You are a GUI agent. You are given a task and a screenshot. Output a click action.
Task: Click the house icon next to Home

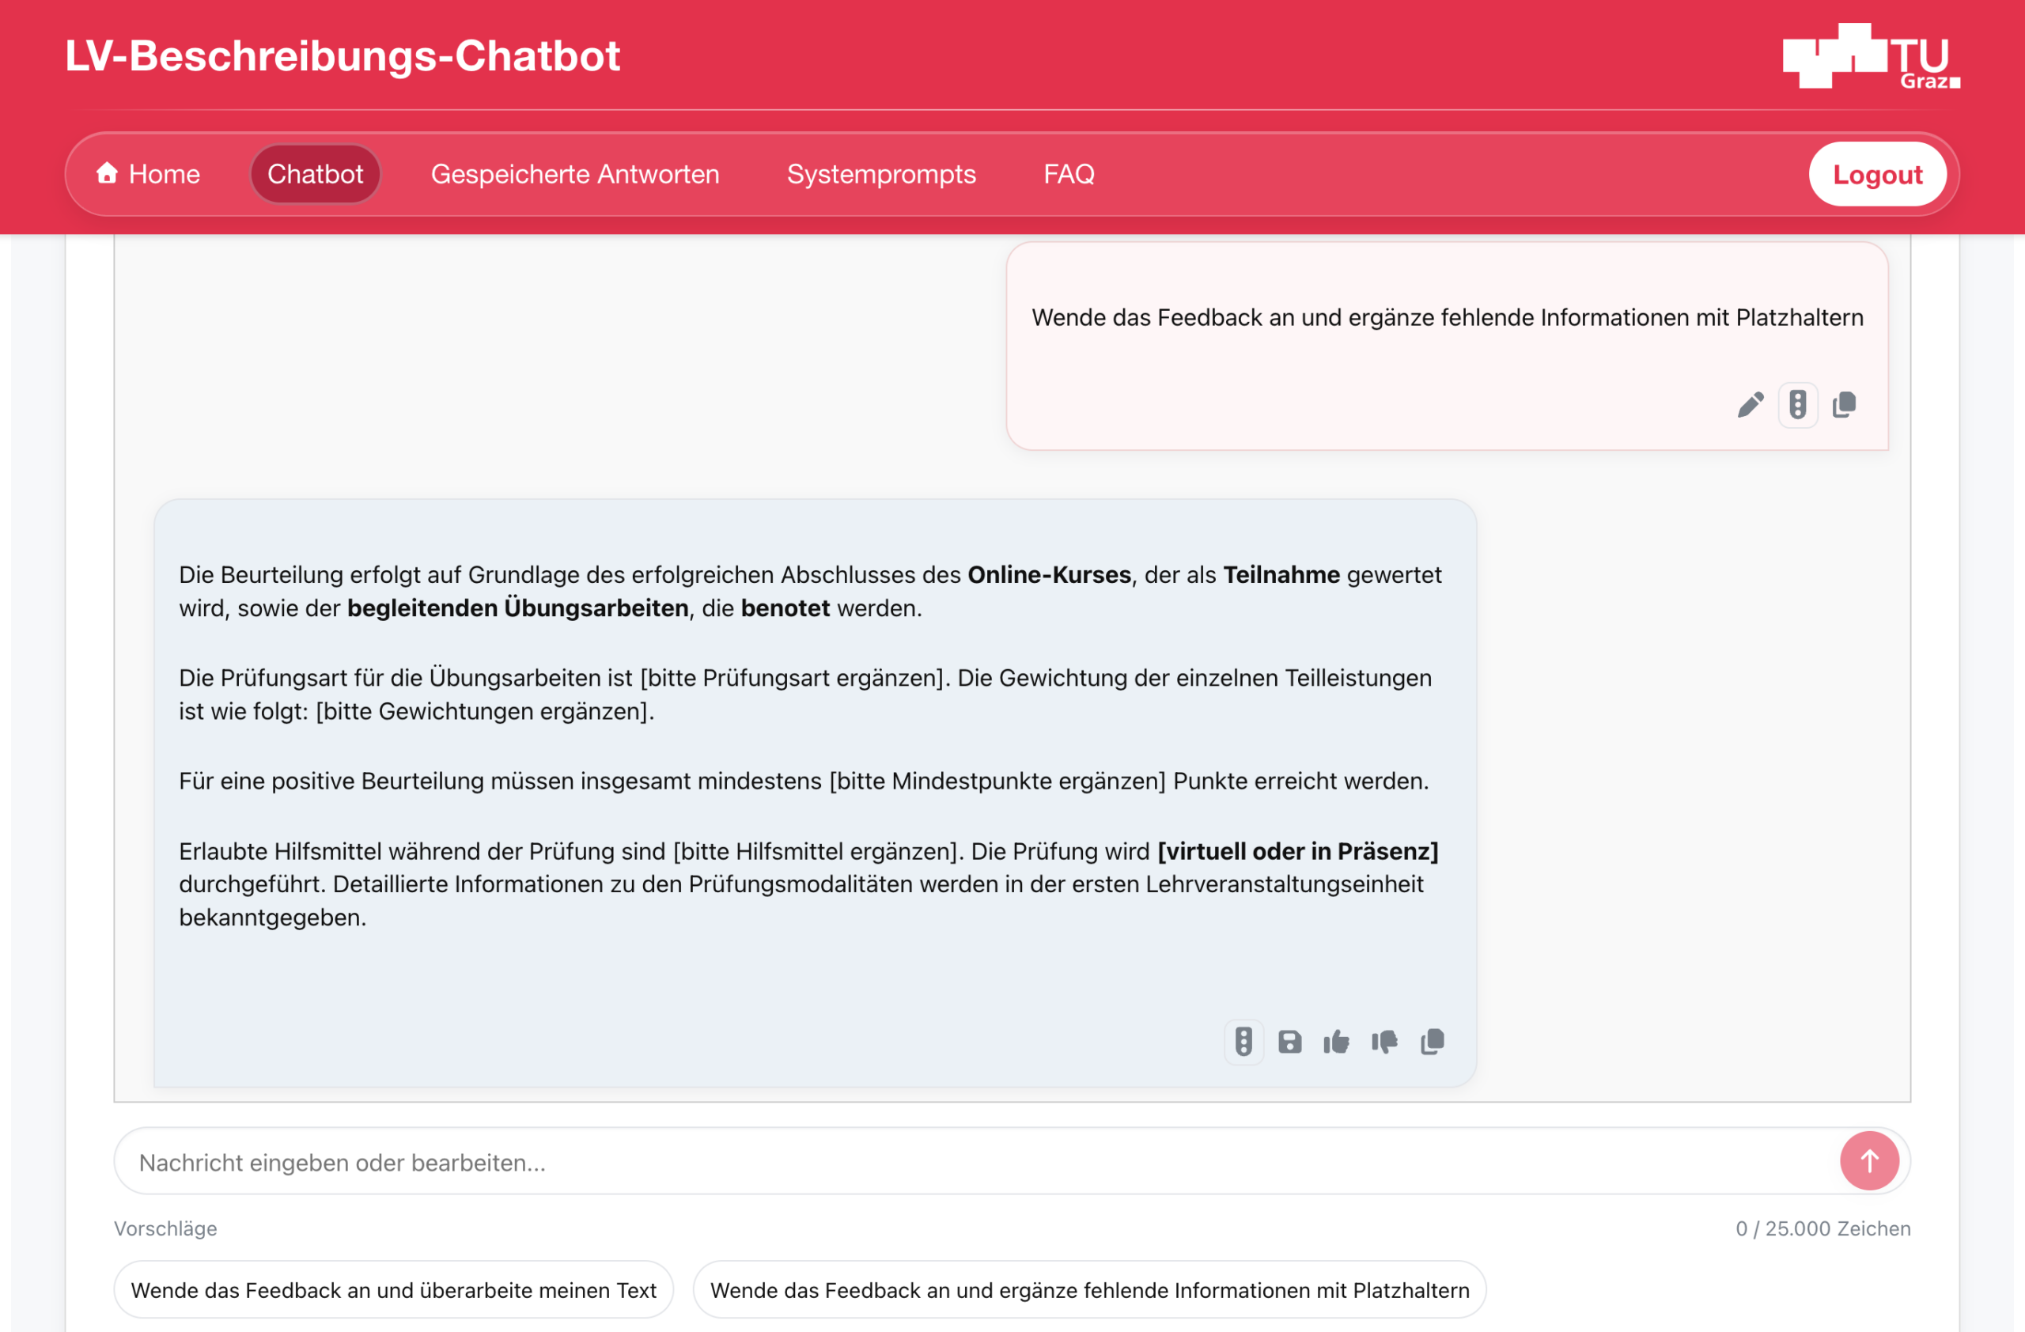tap(108, 173)
